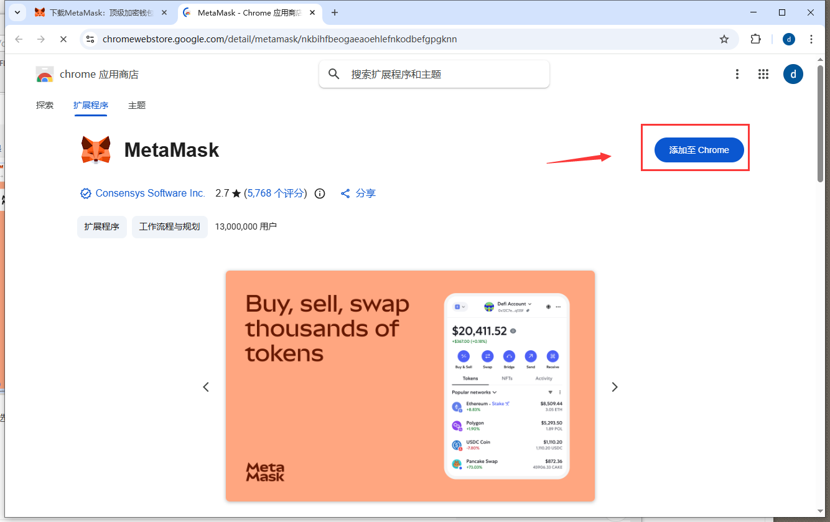Click the MetaMask title heading
Viewport: 830px width, 522px height.
coord(172,150)
